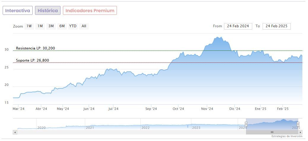Click the highlighted navigator range area
The height and width of the screenshot is (141, 308).
tap(272, 124)
